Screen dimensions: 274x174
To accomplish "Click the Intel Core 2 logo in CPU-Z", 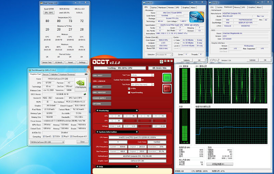I will click(x=197, y=17).
